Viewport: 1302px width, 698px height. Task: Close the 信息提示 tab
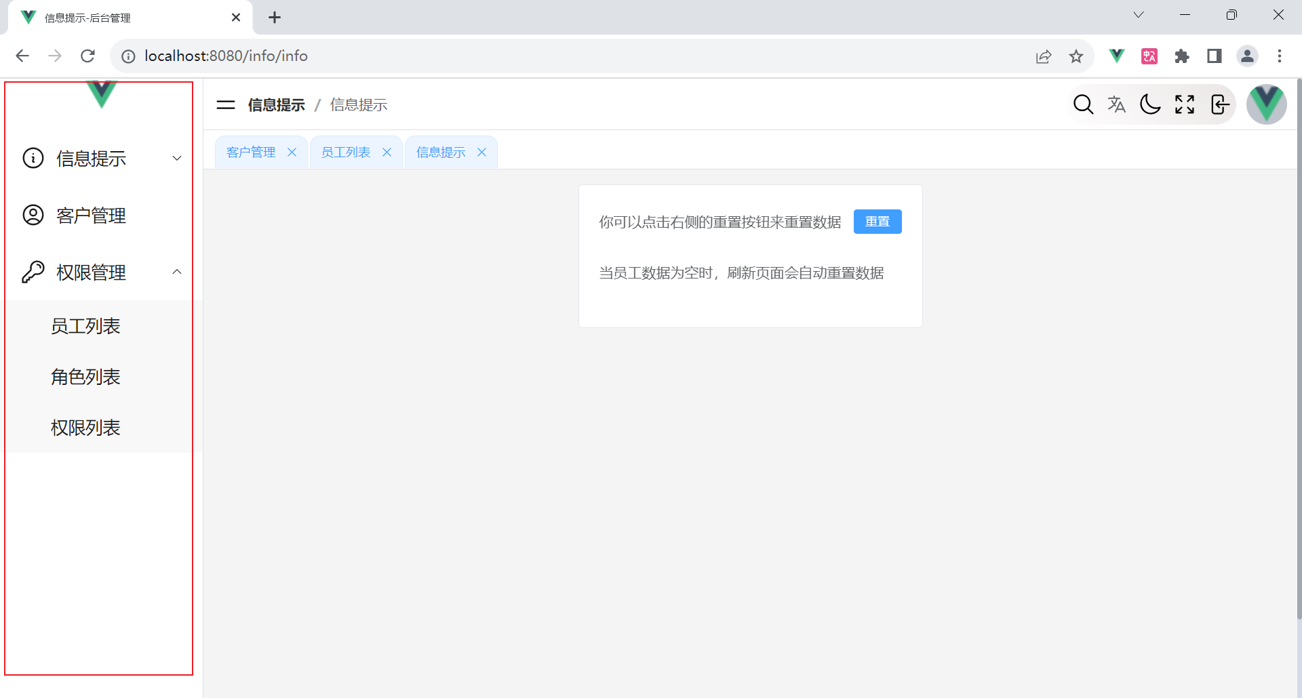482,152
